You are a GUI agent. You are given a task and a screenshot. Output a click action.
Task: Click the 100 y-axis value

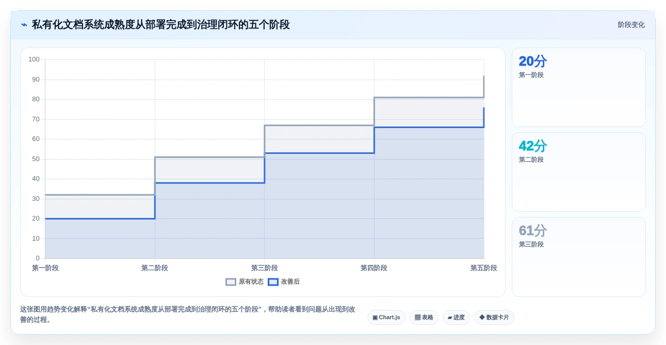34,59
